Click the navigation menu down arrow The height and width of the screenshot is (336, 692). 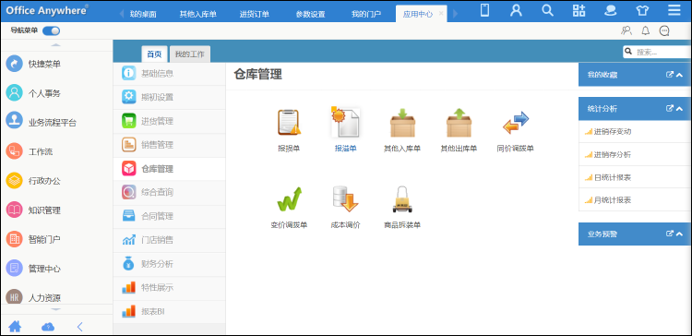tap(56, 309)
